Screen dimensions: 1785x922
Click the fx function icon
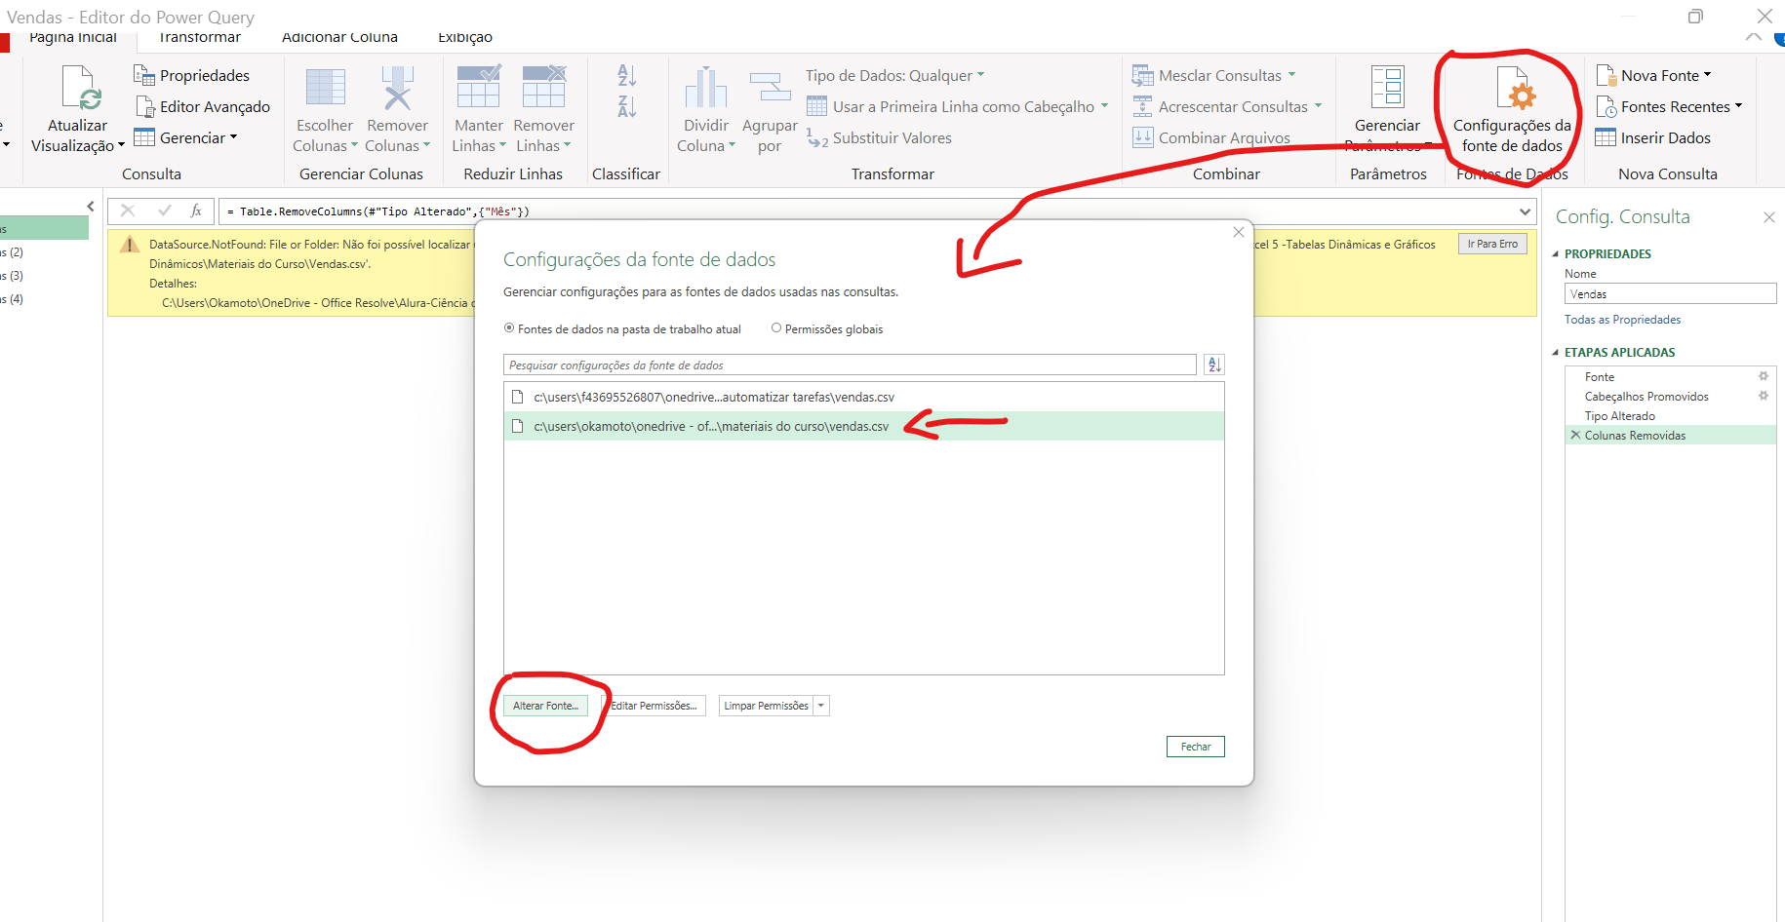[196, 211]
